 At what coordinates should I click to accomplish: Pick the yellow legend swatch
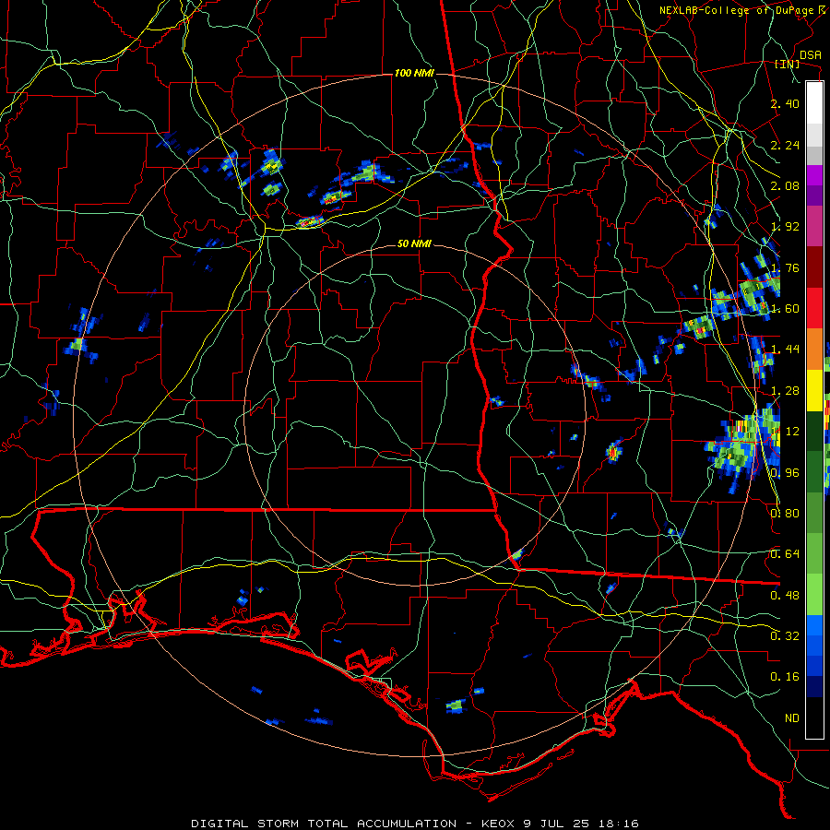pyautogui.click(x=814, y=391)
